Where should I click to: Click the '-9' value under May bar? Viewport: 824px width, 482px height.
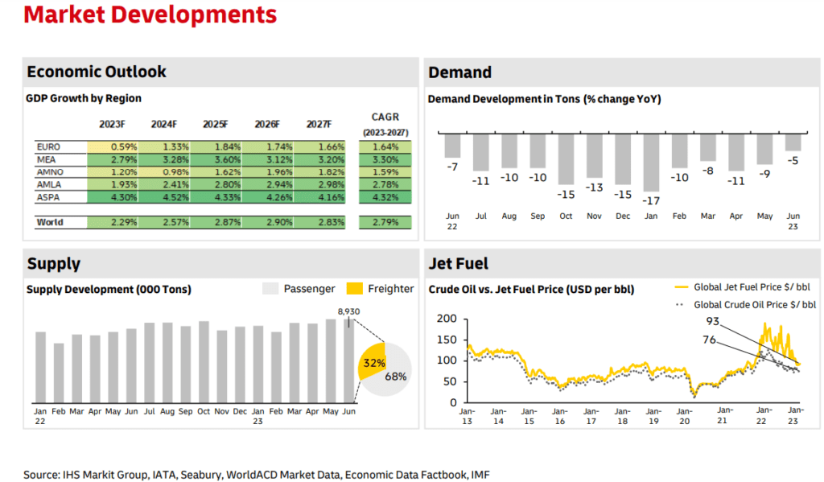point(764,174)
